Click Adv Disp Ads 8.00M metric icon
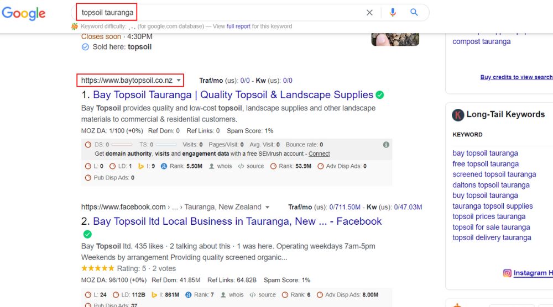Image resolution: width=553 pixels, height=307 pixels. click(x=320, y=295)
